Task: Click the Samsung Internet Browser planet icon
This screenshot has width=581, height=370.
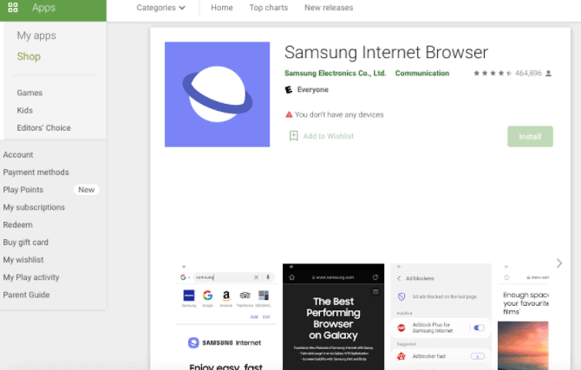Action: tap(217, 94)
